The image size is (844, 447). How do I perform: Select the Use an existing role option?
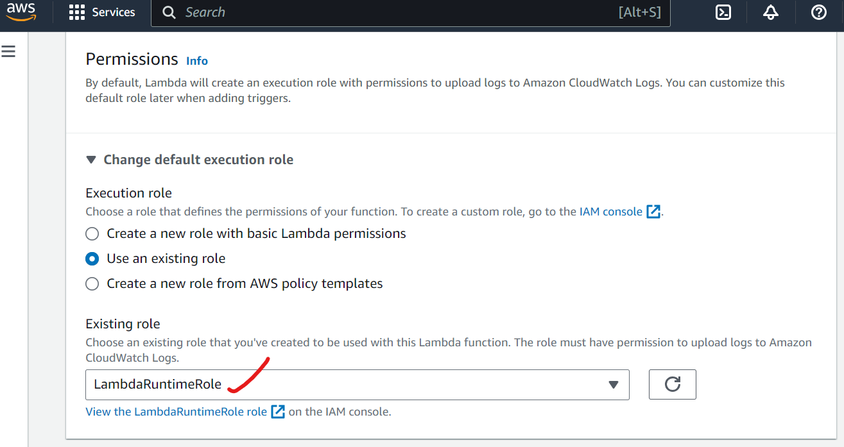tap(92, 259)
